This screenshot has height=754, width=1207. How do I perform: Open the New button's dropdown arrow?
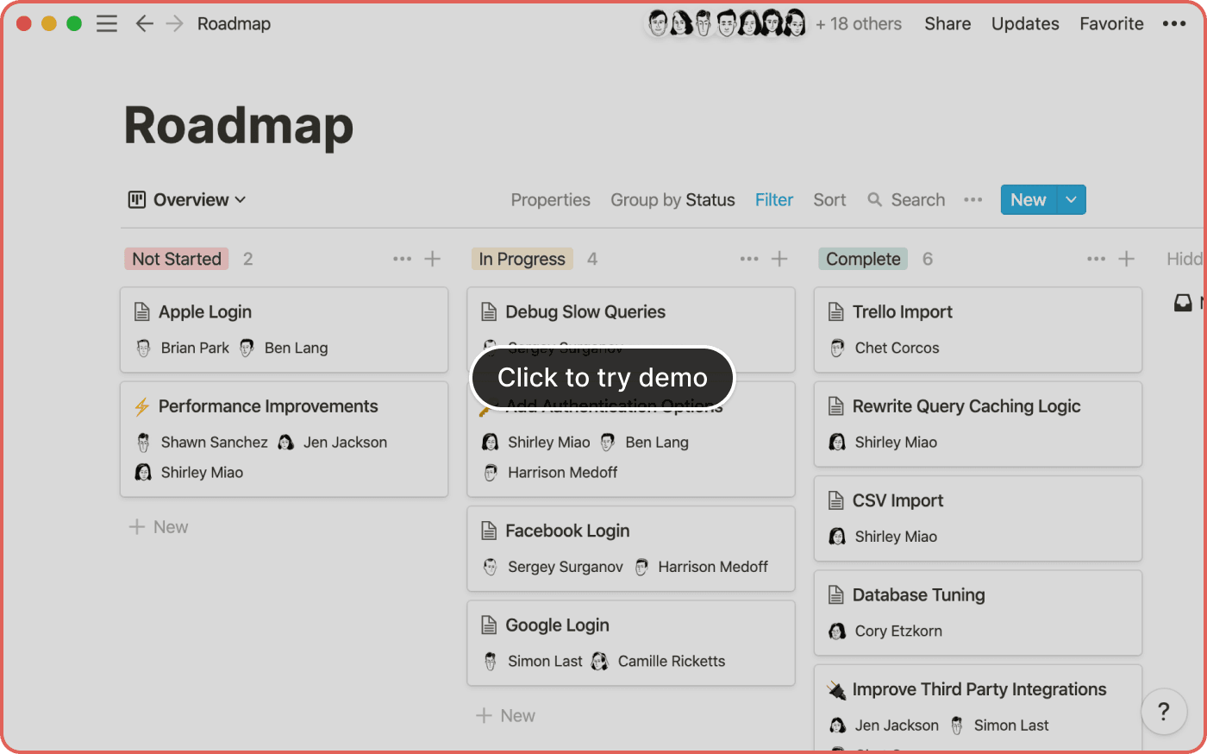(x=1071, y=199)
